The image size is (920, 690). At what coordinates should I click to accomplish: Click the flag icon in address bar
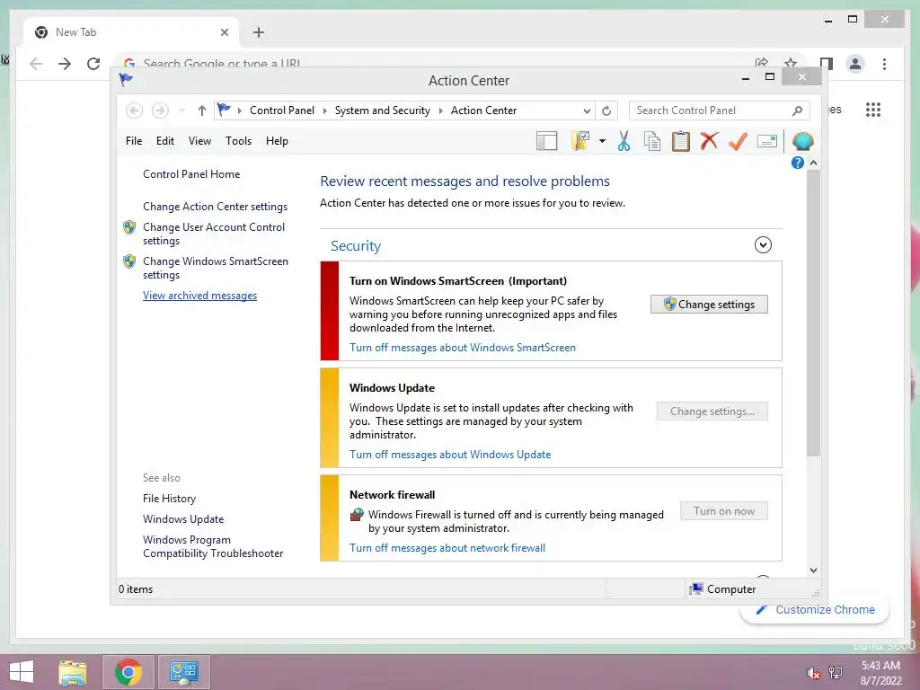point(224,110)
